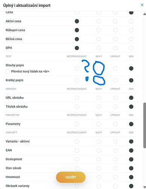Viewport: 146px width, 189px height.
Task: Select 'Nový' radio for Dlouhý popis
Action: click(x=99, y=68)
